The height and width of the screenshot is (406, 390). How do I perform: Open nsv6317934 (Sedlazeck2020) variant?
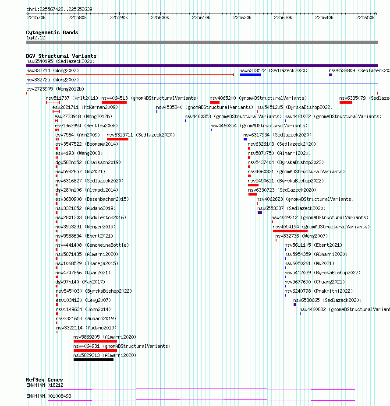(277, 135)
